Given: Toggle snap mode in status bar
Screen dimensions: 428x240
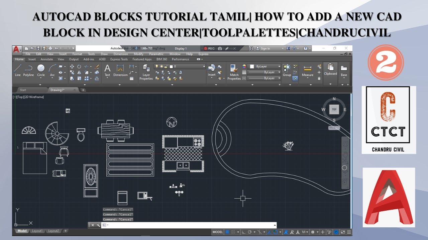Looking at the screenshot, I should coord(233,232).
